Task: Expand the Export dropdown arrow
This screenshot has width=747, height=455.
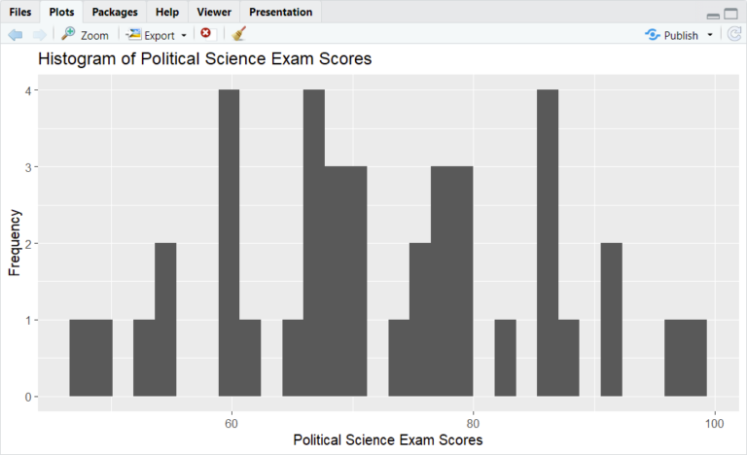Action: [x=184, y=36]
